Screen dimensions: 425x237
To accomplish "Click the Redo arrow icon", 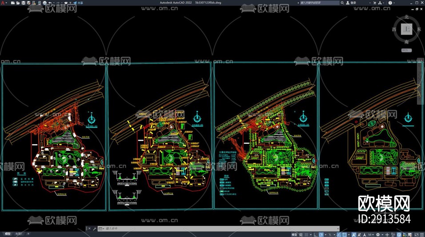I will pos(58,3).
